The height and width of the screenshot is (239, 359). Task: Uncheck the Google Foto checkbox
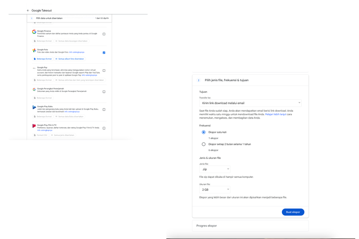tap(104, 53)
